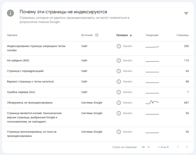Sort by the Проверка column arrow
The width and height of the screenshot is (196, 155).
131,35
